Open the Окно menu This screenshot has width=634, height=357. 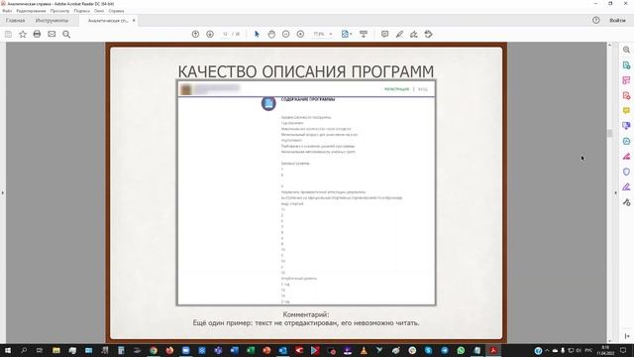tap(99, 11)
